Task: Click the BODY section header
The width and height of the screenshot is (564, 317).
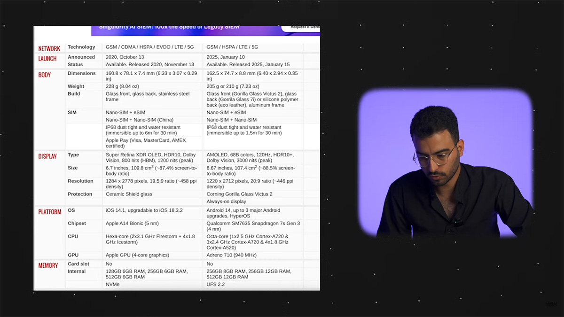Action: click(45, 75)
